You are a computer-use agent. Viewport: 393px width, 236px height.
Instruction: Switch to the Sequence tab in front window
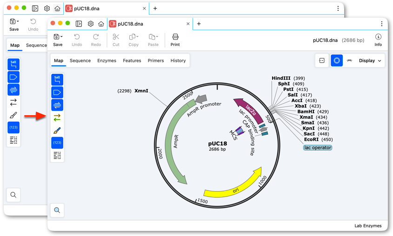pos(80,60)
